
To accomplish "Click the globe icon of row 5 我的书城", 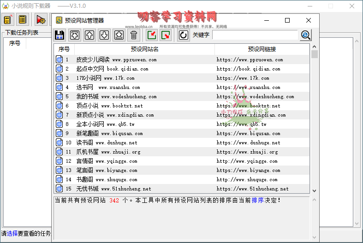I will (59, 96).
